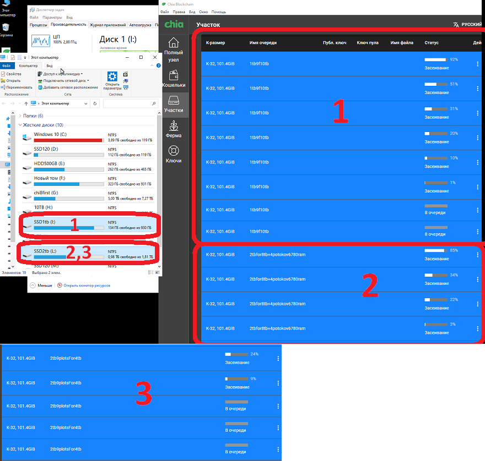Open the Explorer address bar history dropdown
The height and width of the screenshot is (461, 485).
(x=85, y=103)
